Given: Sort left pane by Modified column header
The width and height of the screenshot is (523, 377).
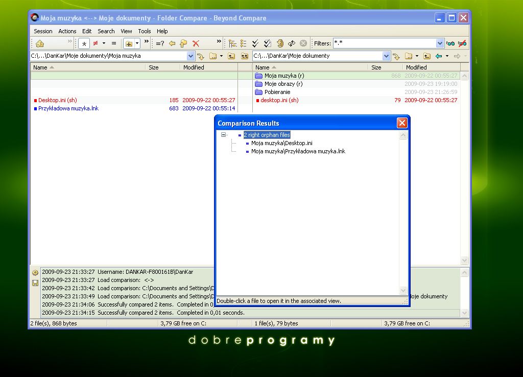Looking at the screenshot, I should click(209, 67).
